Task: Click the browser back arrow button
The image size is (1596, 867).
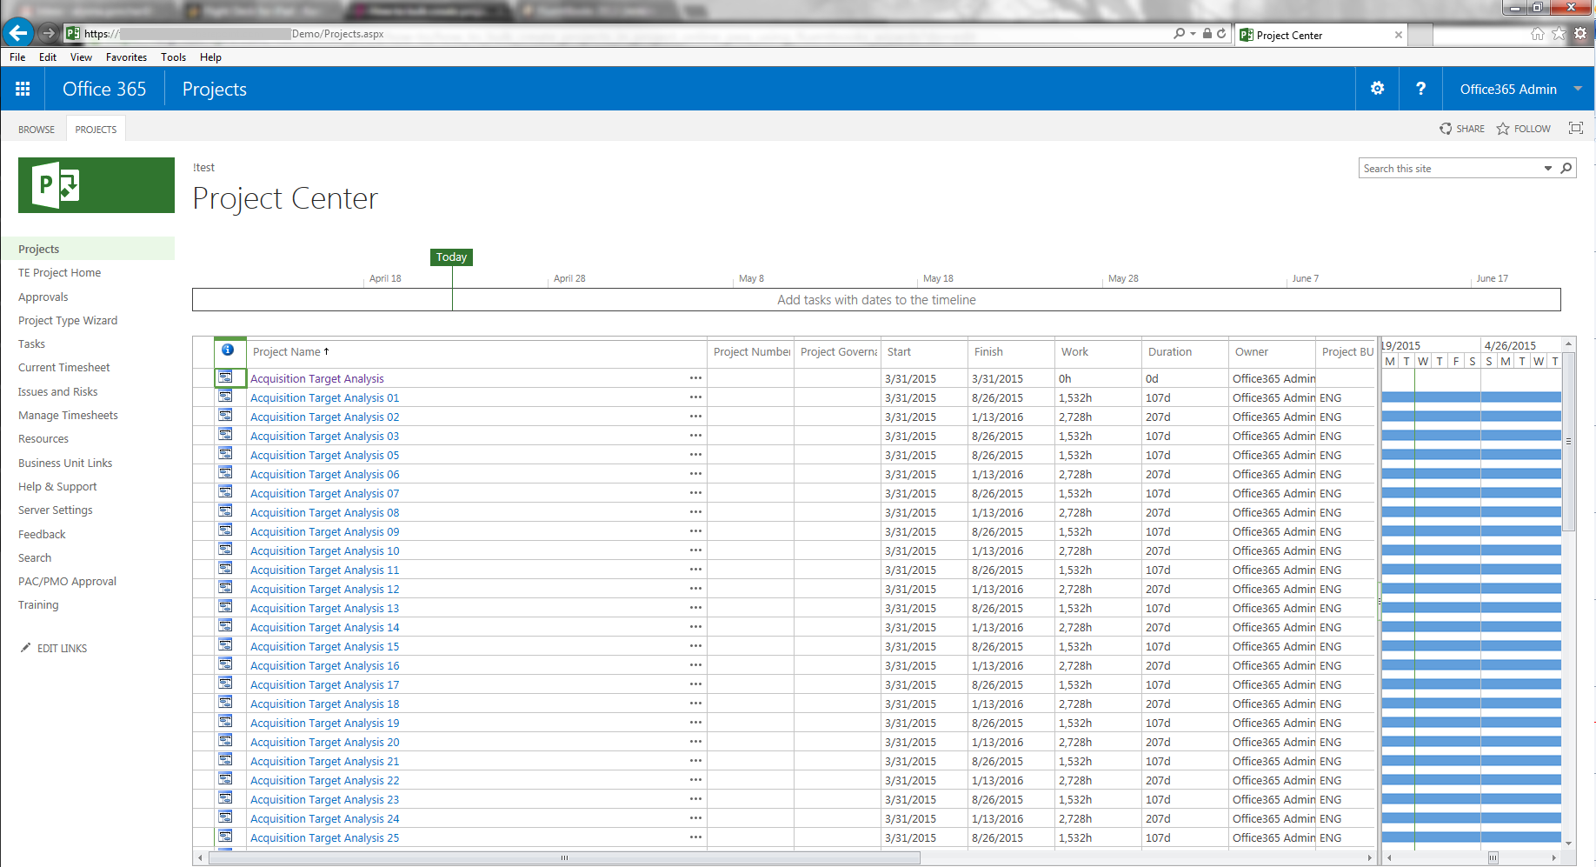Action: point(18,34)
